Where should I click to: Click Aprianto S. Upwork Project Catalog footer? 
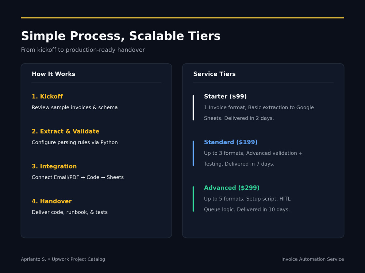point(63,259)
